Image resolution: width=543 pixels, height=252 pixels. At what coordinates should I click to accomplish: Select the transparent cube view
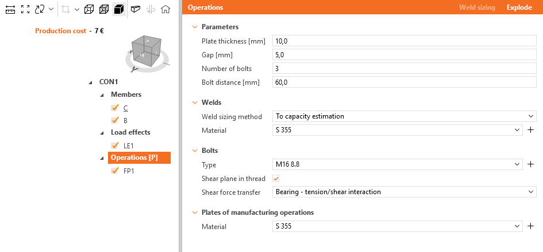coord(104,9)
